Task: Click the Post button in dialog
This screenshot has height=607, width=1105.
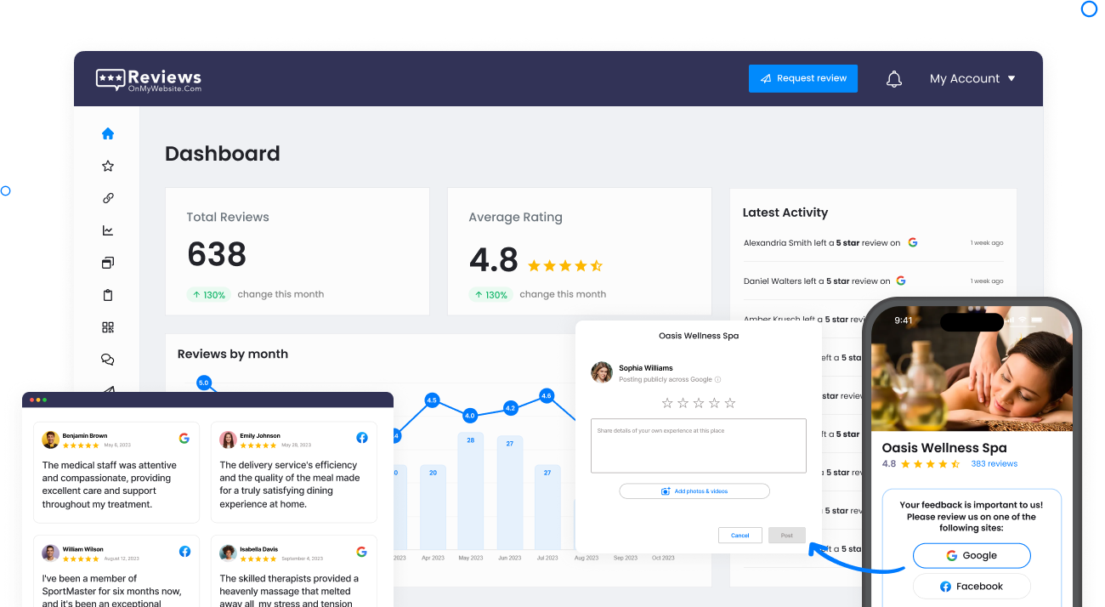Action: pyautogui.click(x=786, y=536)
